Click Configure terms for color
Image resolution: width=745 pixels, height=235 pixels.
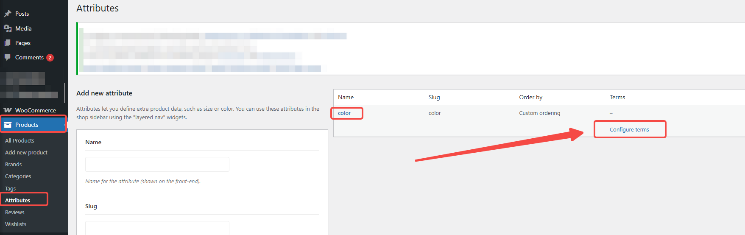[x=629, y=129]
